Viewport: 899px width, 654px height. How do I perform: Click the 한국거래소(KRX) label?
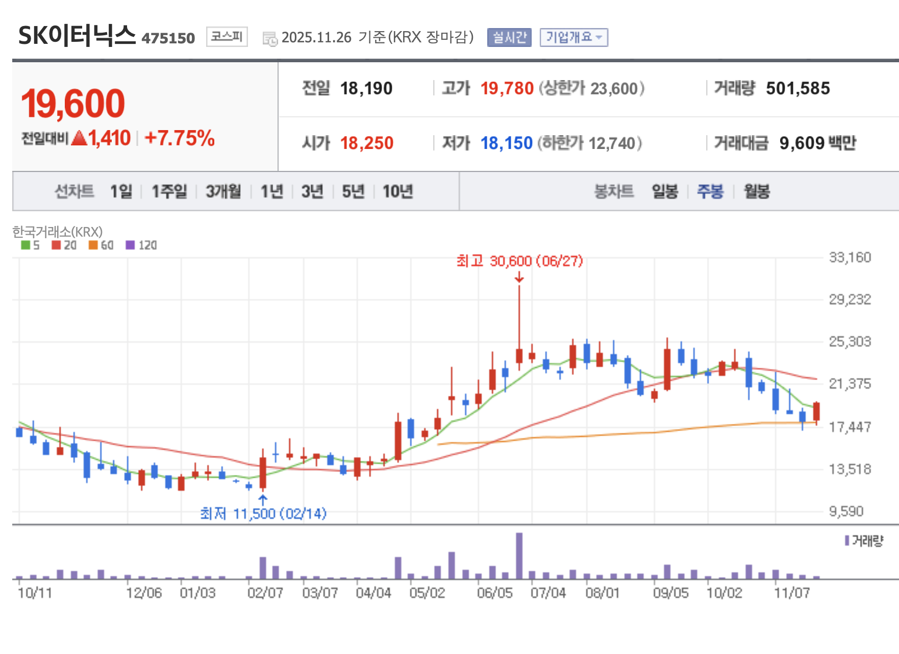pyautogui.click(x=58, y=232)
